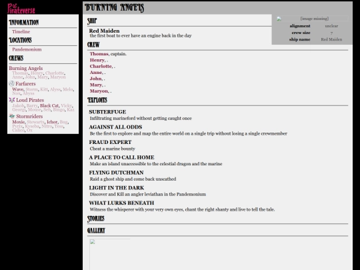Screen dimensions: 360x270
Task: Open the Timeline link
Action: 21,32
